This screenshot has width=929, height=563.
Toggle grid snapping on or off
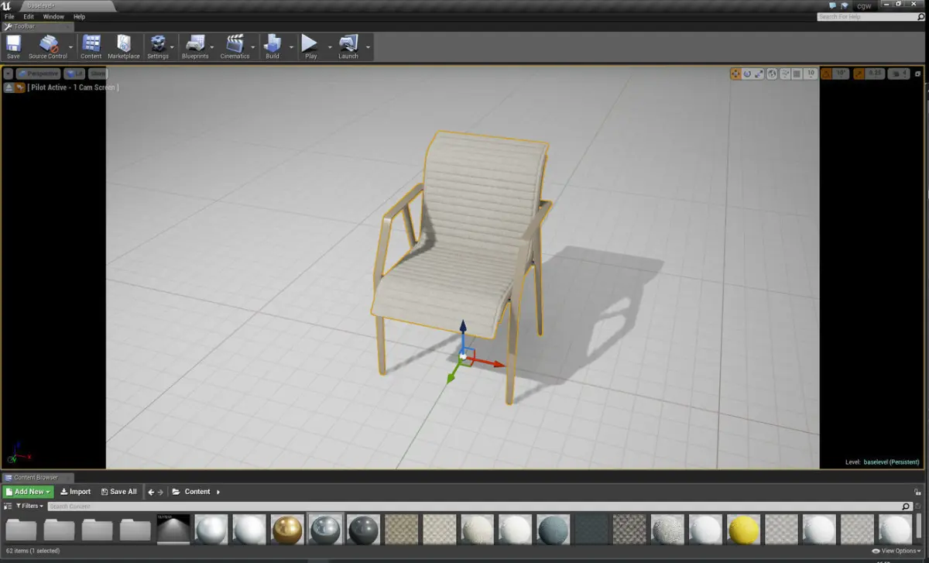click(797, 74)
